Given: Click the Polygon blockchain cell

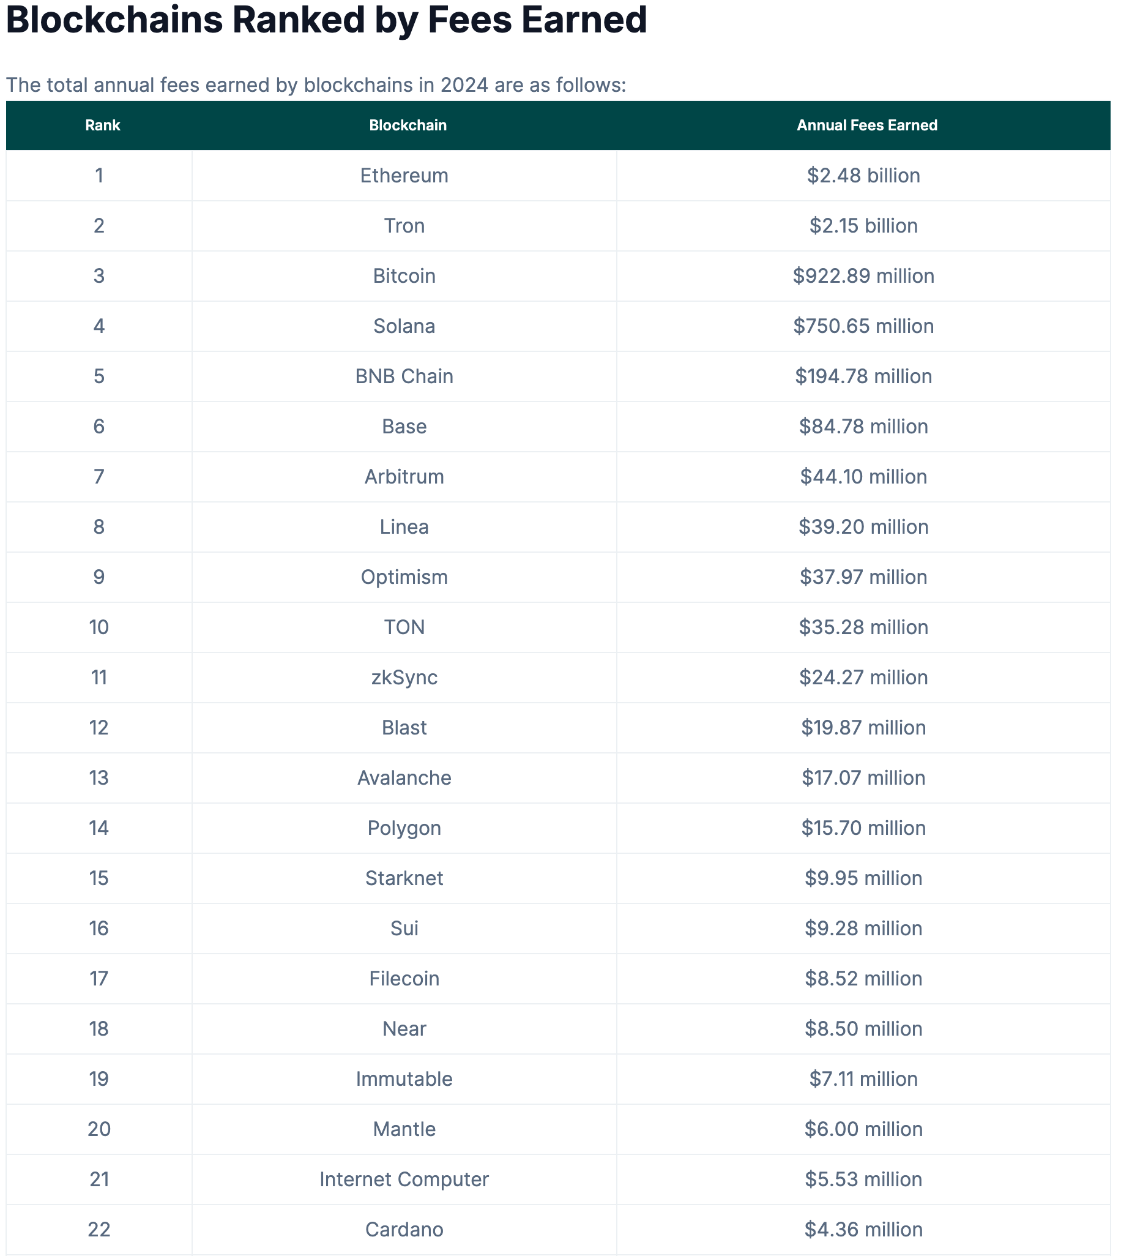Looking at the screenshot, I should pos(404,828).
